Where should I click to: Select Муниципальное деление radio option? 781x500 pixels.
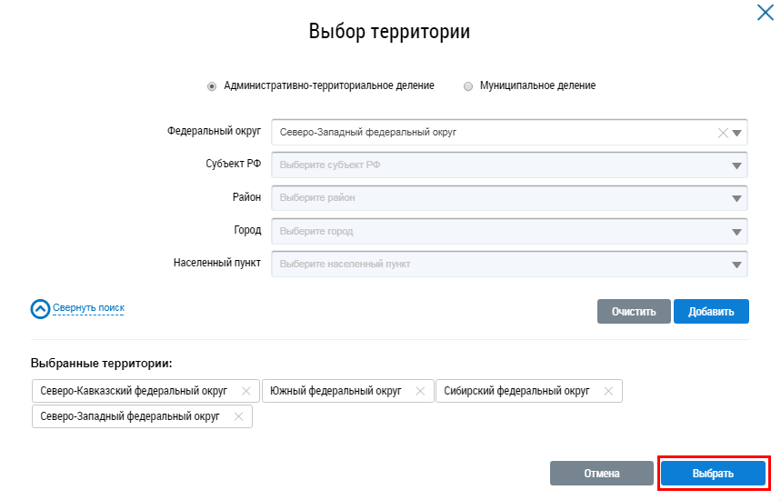coord(468,86)
